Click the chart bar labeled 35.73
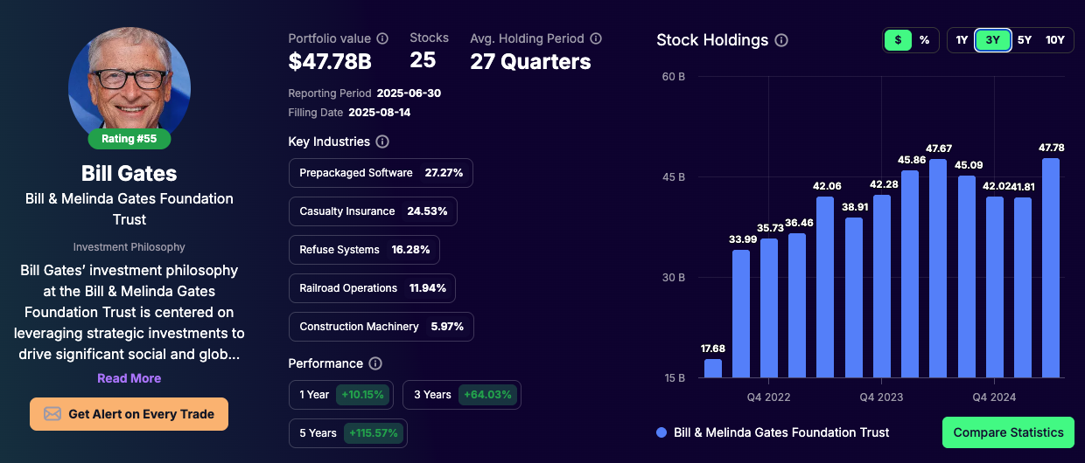 pyautogui.click(x=769, y=308)
